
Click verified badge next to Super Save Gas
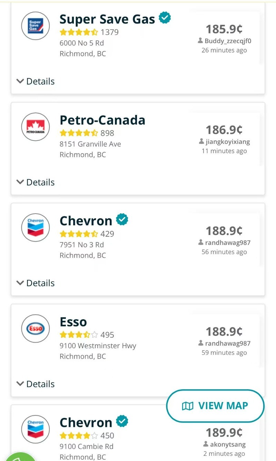(x=165, y=18)
